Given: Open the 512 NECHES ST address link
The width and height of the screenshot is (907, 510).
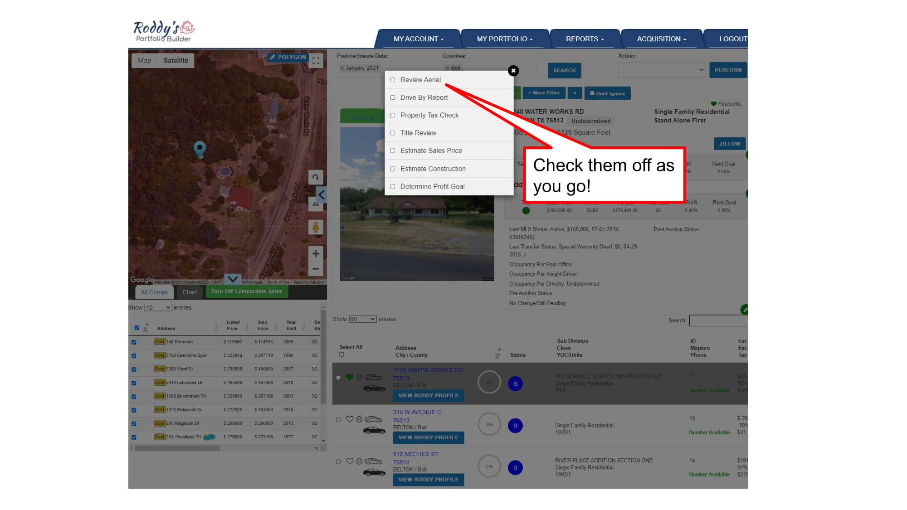Looking at the screenshot, I should (415, 454).
